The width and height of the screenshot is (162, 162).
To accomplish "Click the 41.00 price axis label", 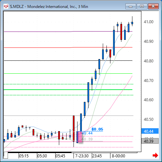I will pos(148,22).
